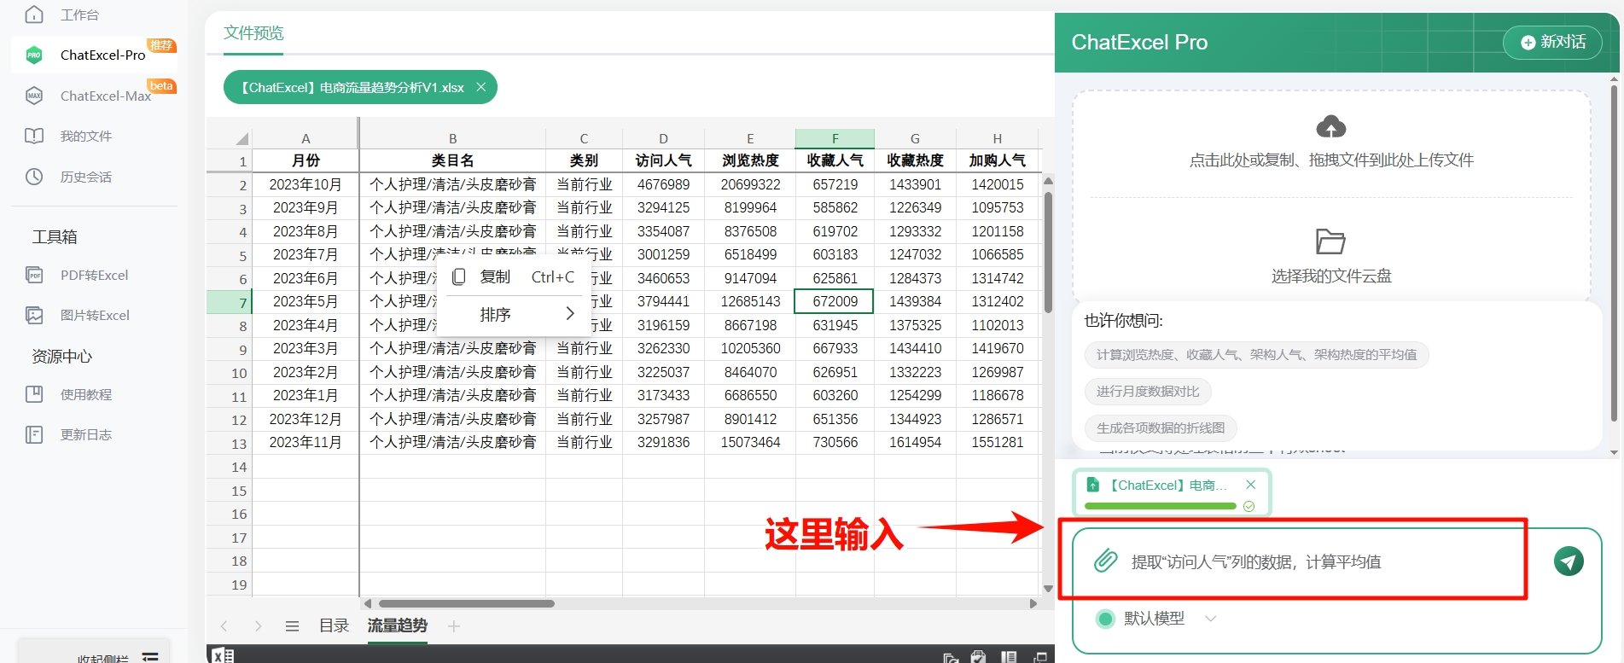Screen dimensions: 1624x663
Task: Click the sheet list menu icon
Action: tap(292, 626)
